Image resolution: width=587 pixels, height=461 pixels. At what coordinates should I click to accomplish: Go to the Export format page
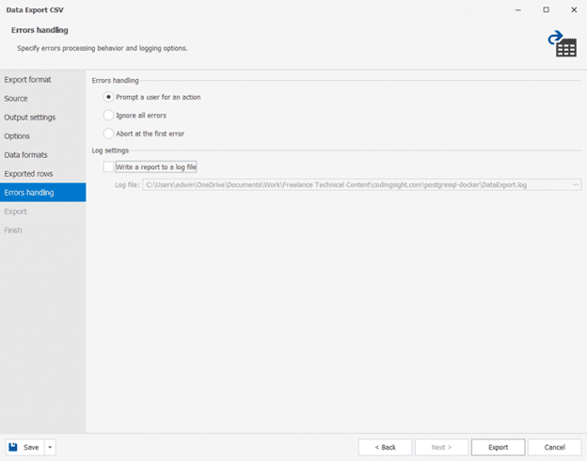coord(28,80)
